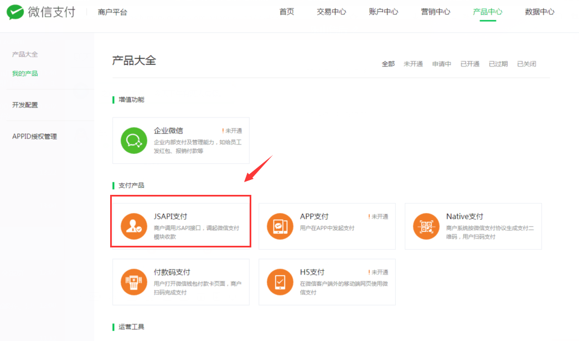This screenshot has height=341, width=579.
Task: Open the H5支付 mobile icon
Action: point(280,282)
